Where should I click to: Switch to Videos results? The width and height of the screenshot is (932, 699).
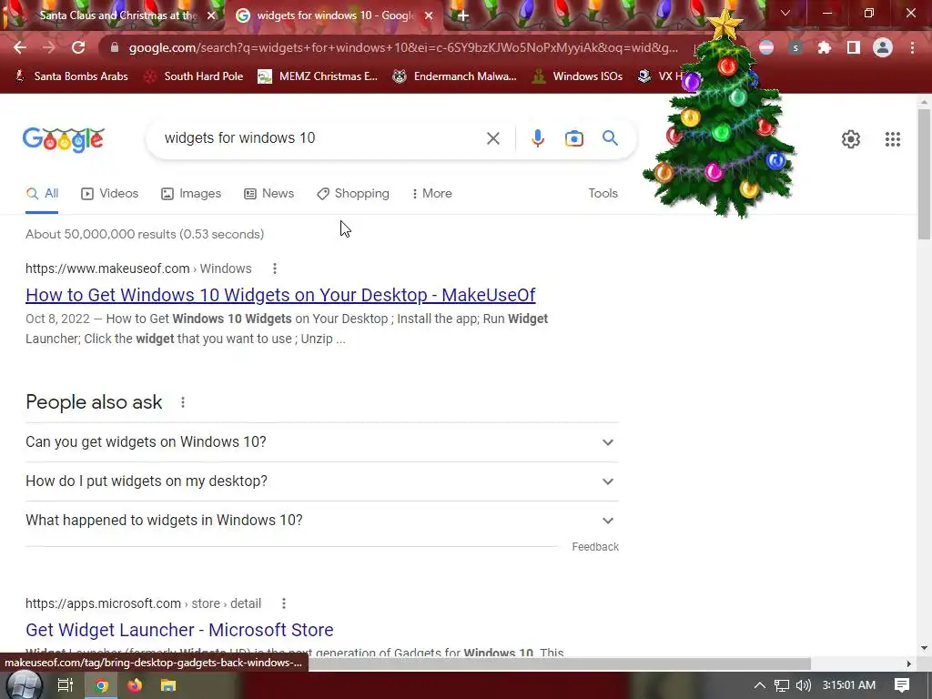point(110,194)
